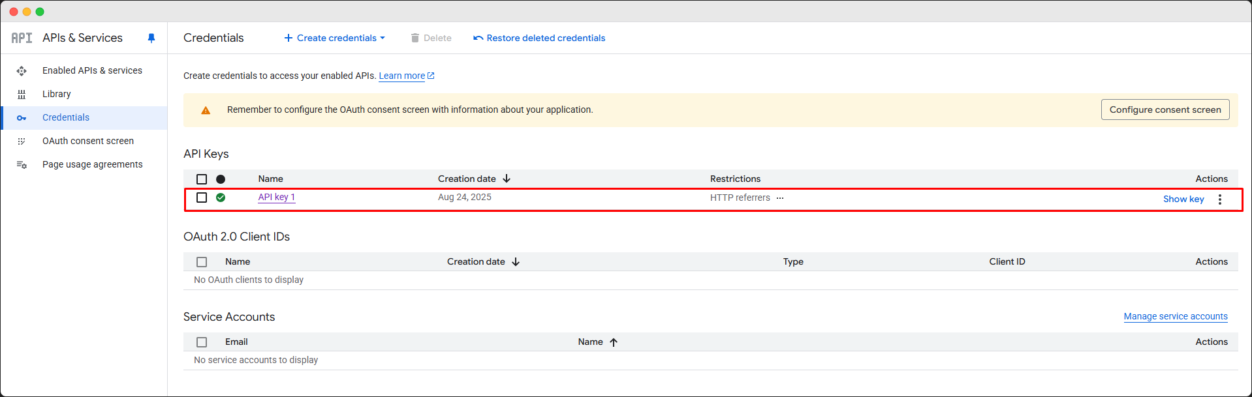
Task: Click the APIs & Services heading
Action: pos(82,38)
